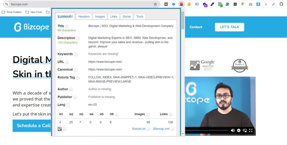Click help icon next to Title
287x145 pixels.
(67, 26)
